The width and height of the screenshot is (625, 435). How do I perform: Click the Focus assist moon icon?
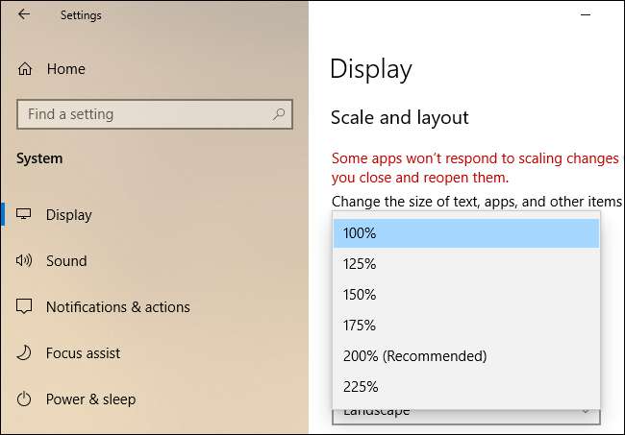click(x=25, y=353)
